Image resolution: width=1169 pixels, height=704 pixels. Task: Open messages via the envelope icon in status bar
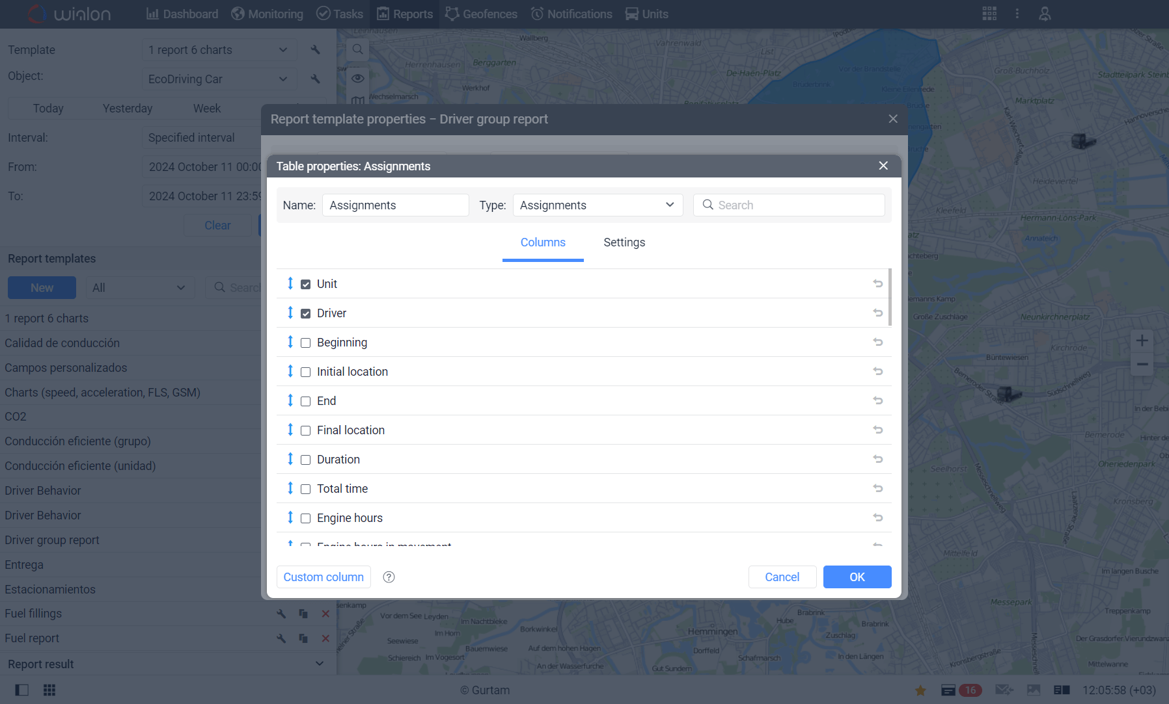tap(1003, 690)
